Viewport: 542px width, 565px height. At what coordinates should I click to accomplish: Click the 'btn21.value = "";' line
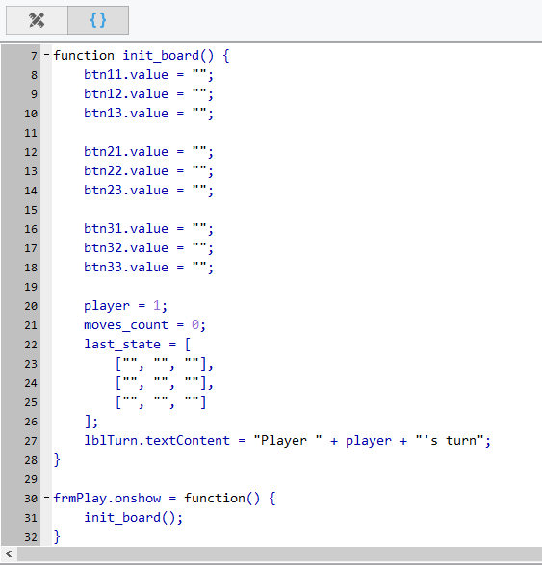coord(148,152)
